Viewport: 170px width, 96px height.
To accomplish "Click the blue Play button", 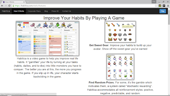I will click(x=163, y=11).
